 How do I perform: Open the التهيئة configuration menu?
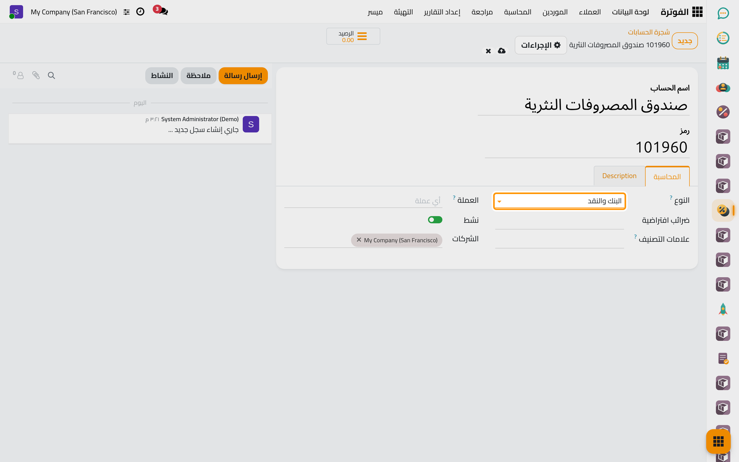pyautogui.click(x=403, y=12)
